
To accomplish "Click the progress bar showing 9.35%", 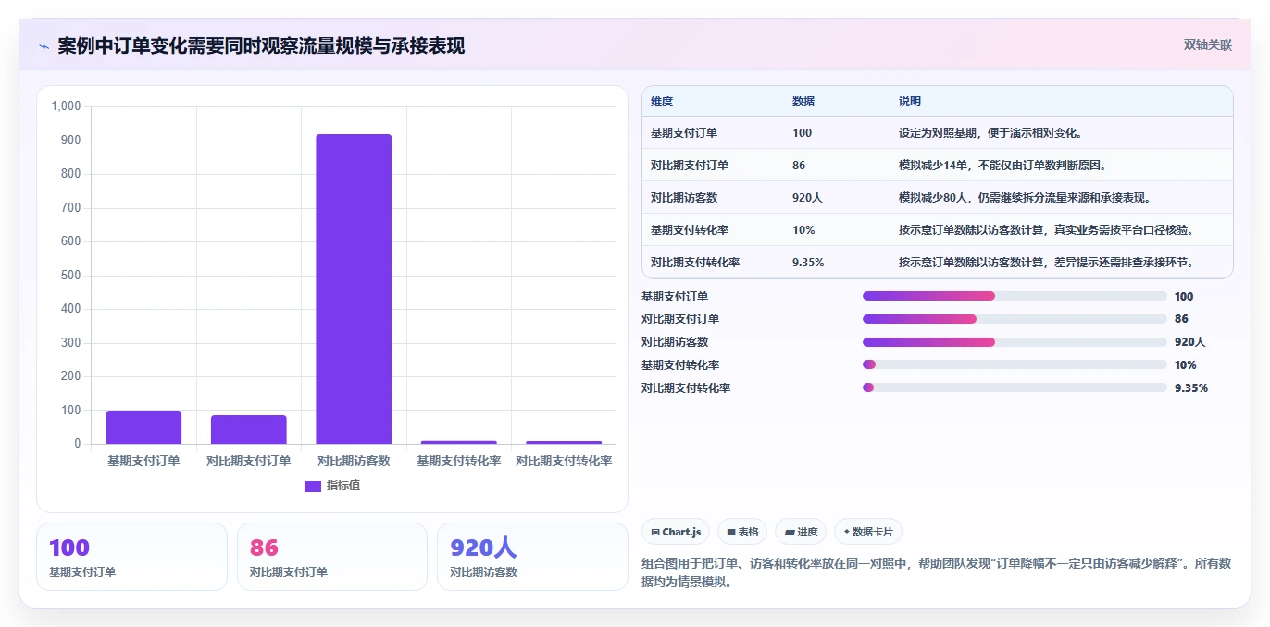I will pyautogui.click(x=1015, y=388).
